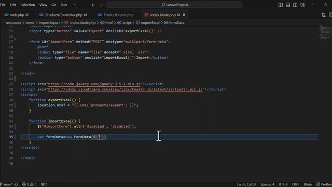This screenshot has width=332, height=187.
Task: Toggle the secondary side bar layout icon
Action: (295, 5)
